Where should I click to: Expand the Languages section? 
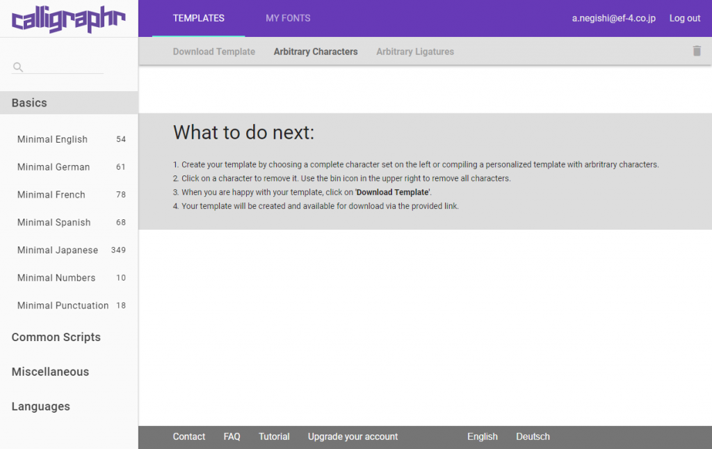41,407
